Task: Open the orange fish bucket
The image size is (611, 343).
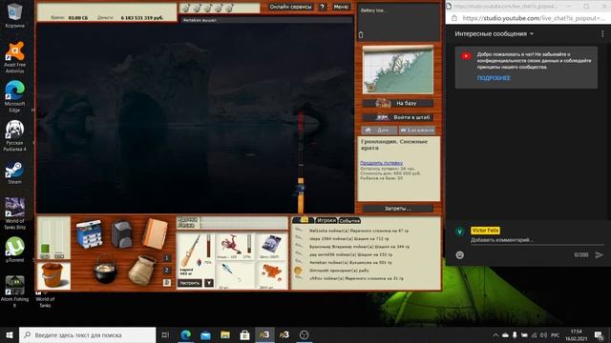Action: click(53, 275)
